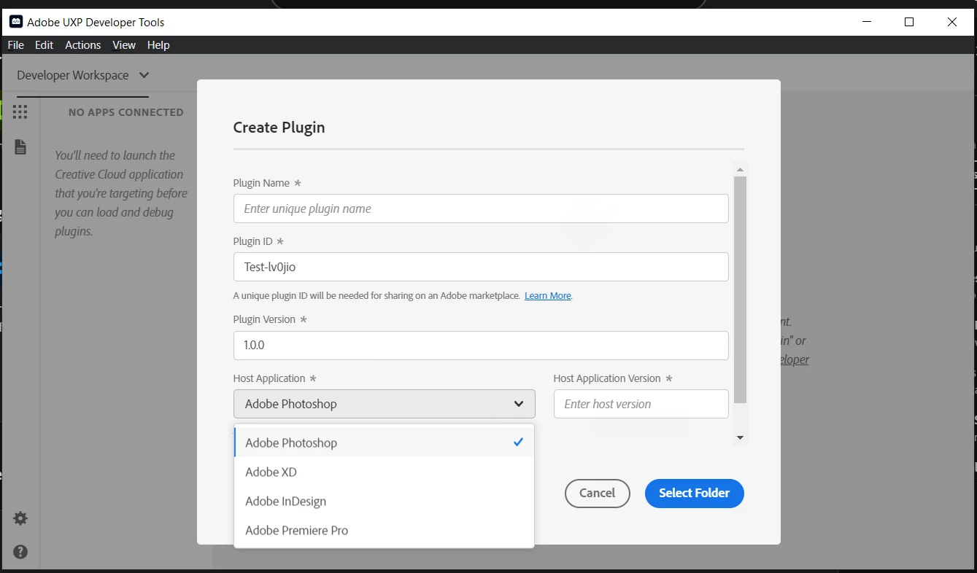
Task: Open the document icon in left sidebar
Action: tap(20, 147)
